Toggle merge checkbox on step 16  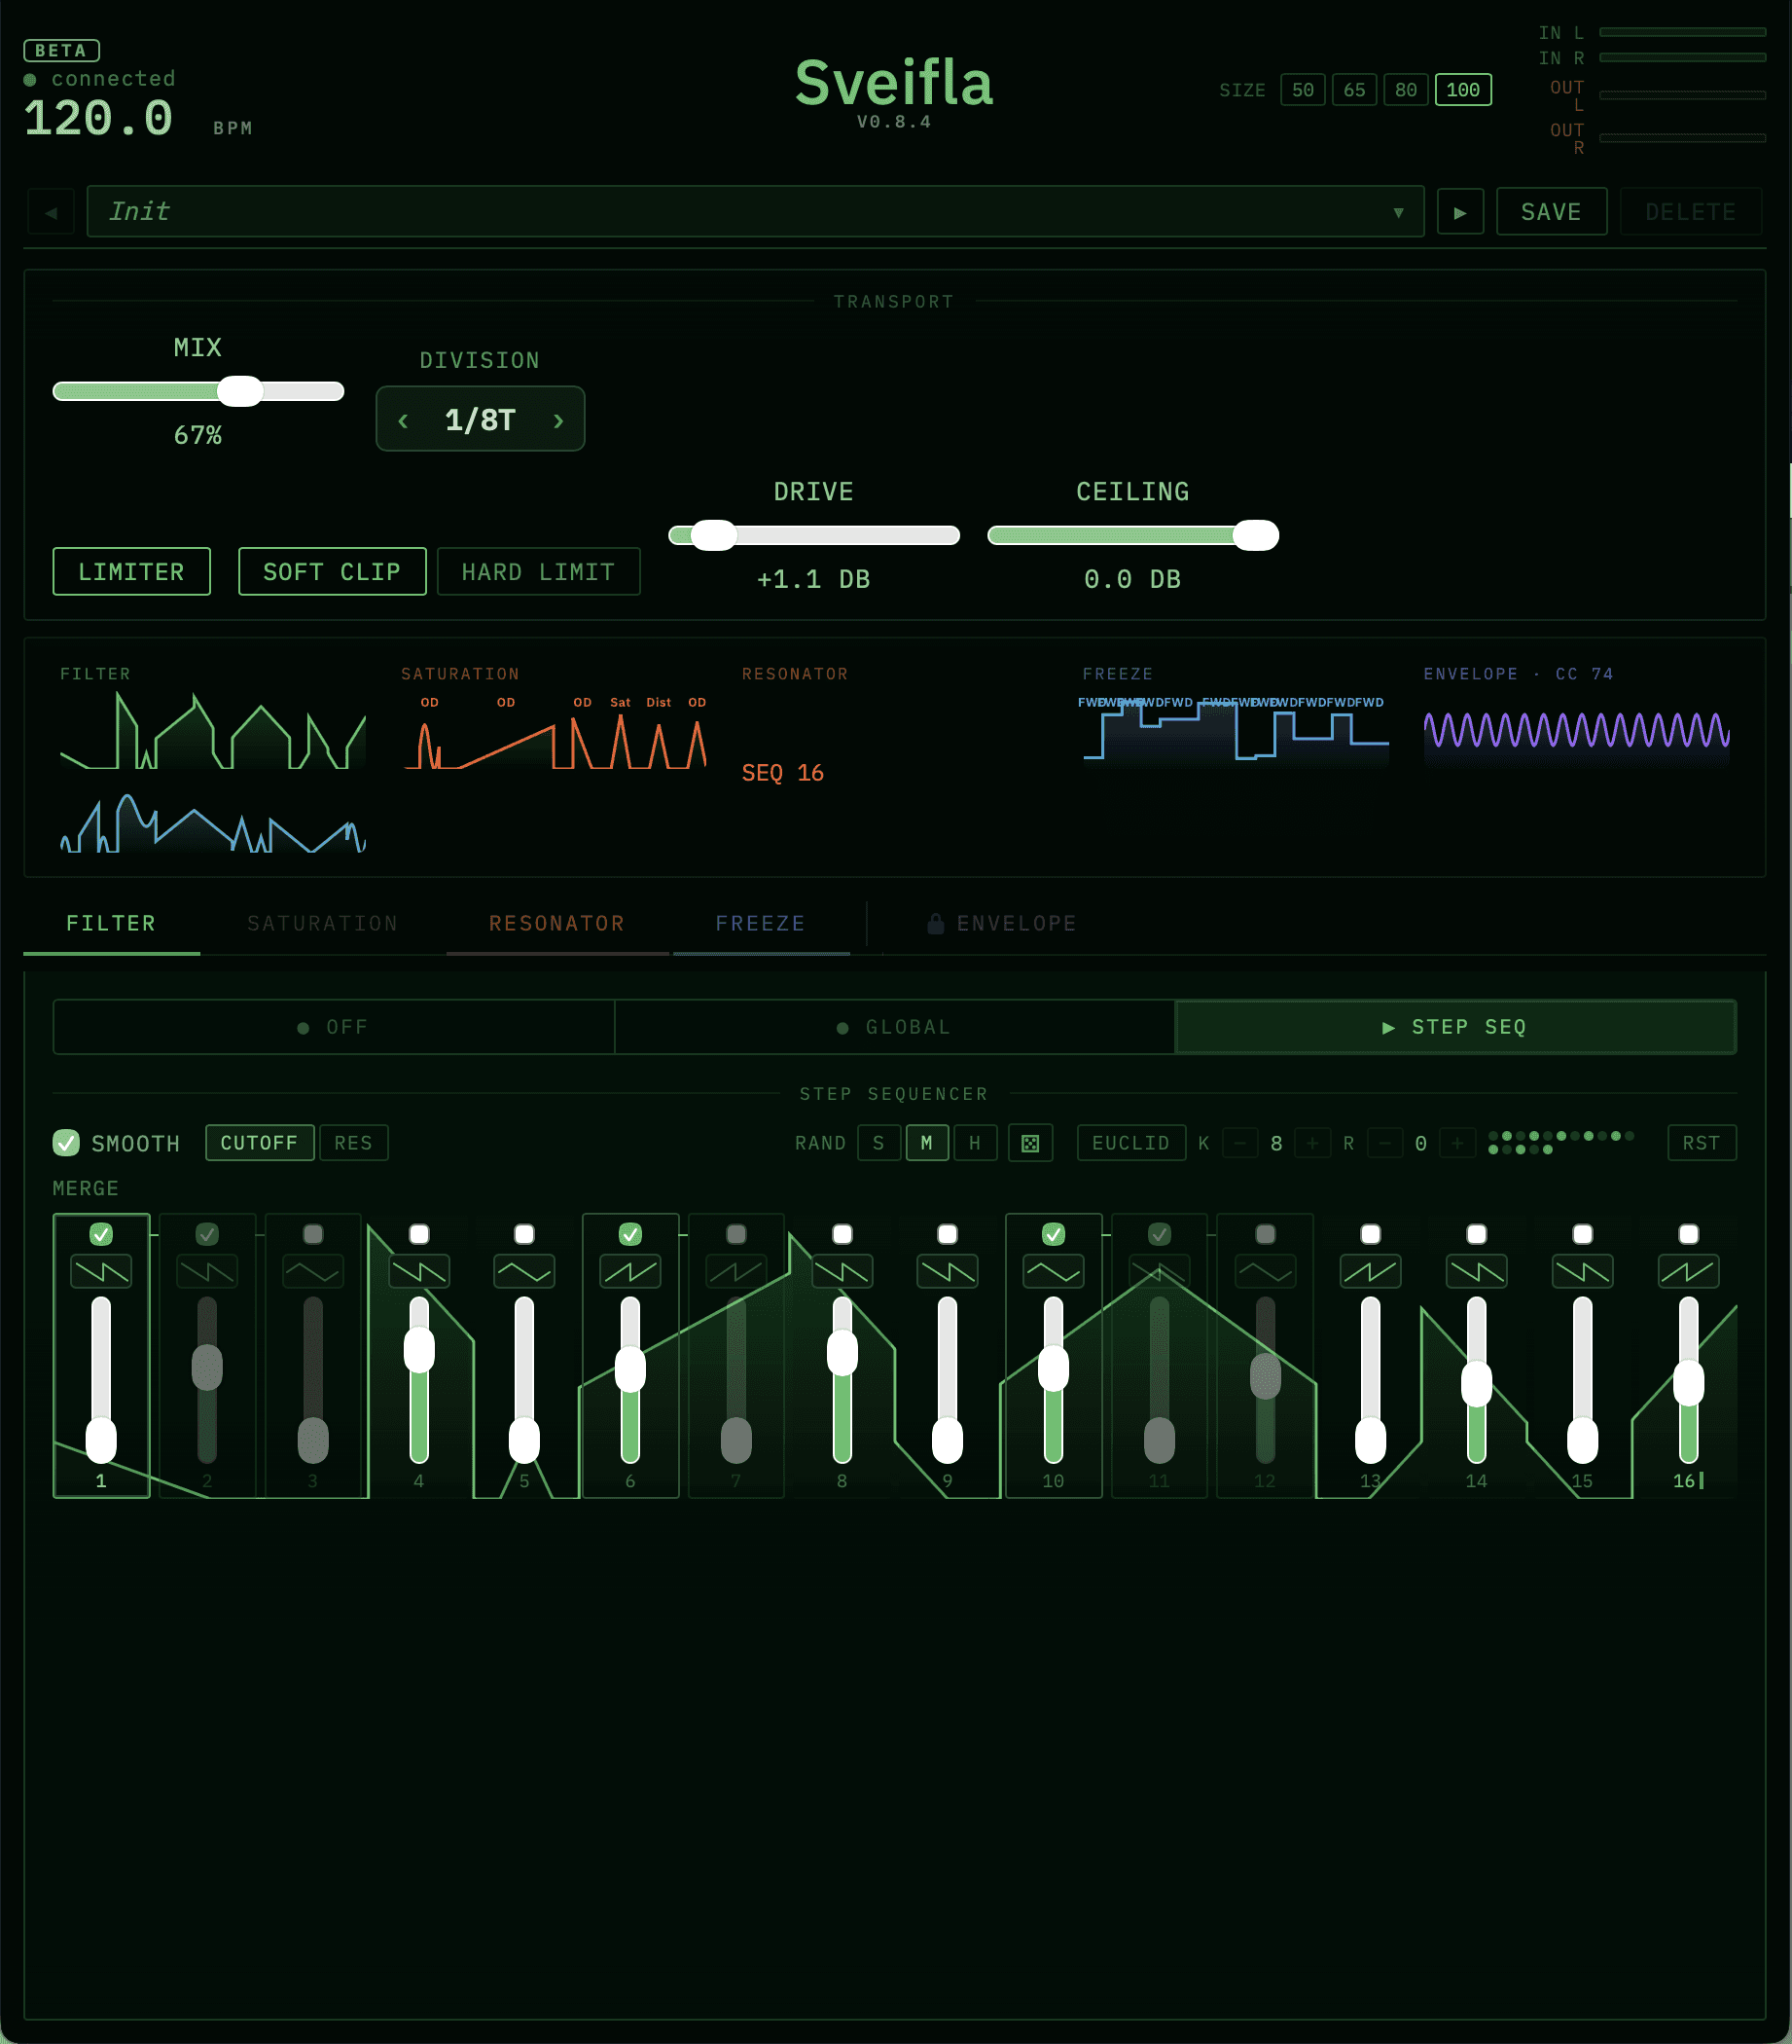1688,1234
